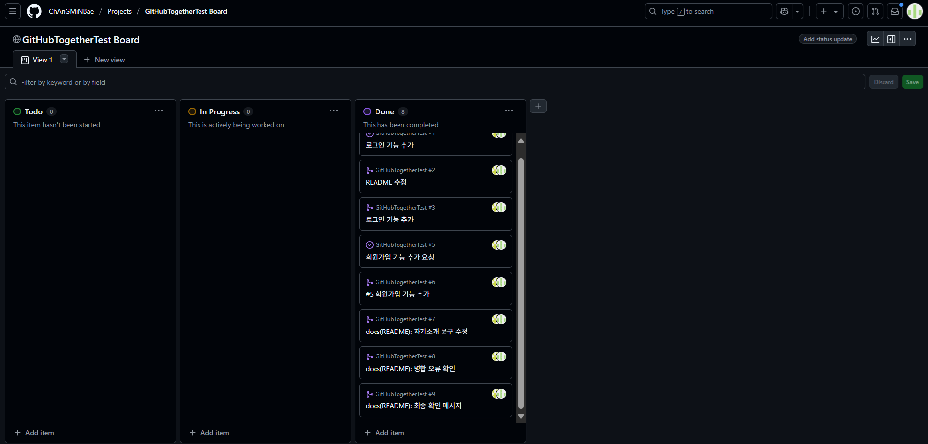Click the Done column scrollbar thumb
Screen dimensions: 928x444
click(x=521, y=283)
